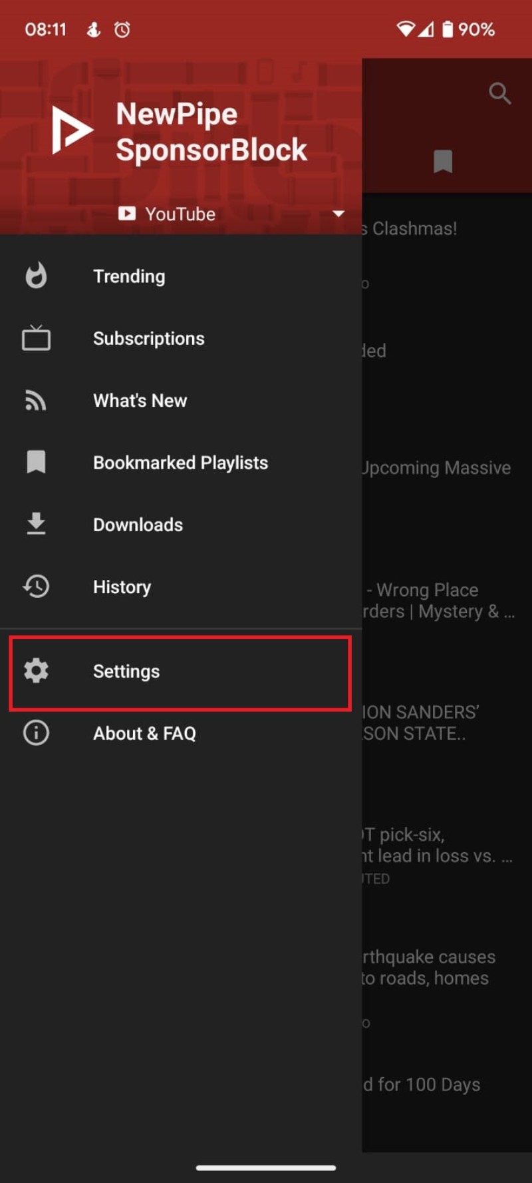Tap the About & FAQ info icon
The height and width of the screenshot is (1183, 532).
(x=36, y=733)
